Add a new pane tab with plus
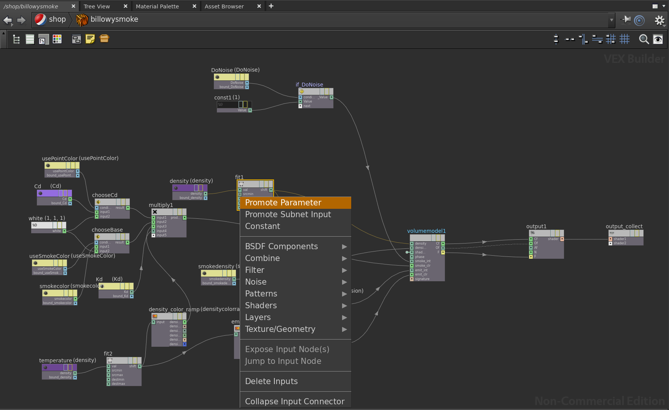669x410 pixels. [271, 6]
